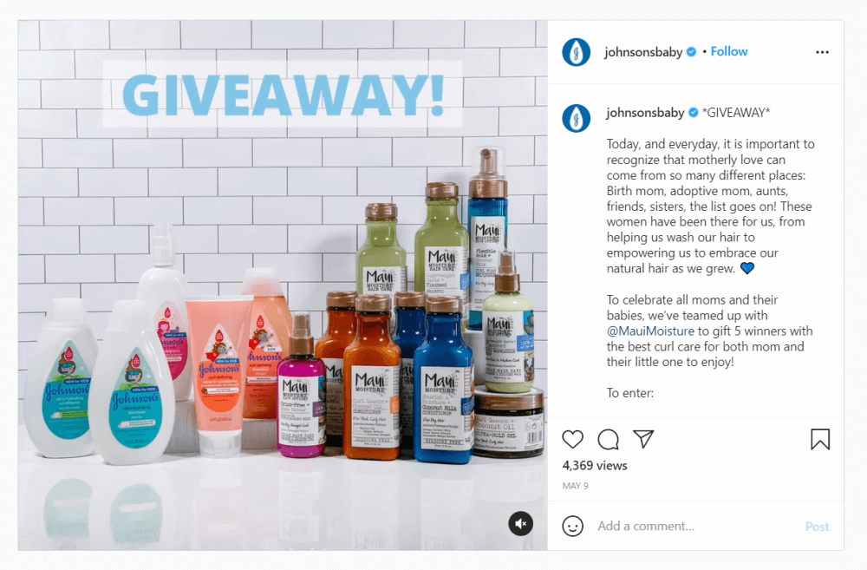This screenshot has width=867, height=570.
Task: Click the Add a comment field
Action: (x=697, y=527)
